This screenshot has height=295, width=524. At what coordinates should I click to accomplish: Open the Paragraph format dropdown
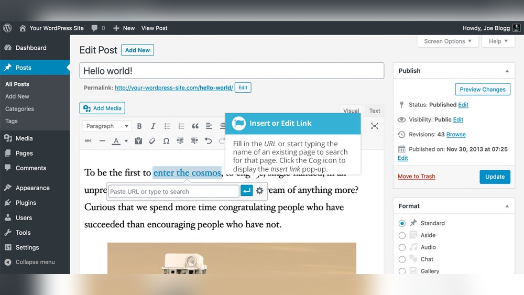click(106, 126)
